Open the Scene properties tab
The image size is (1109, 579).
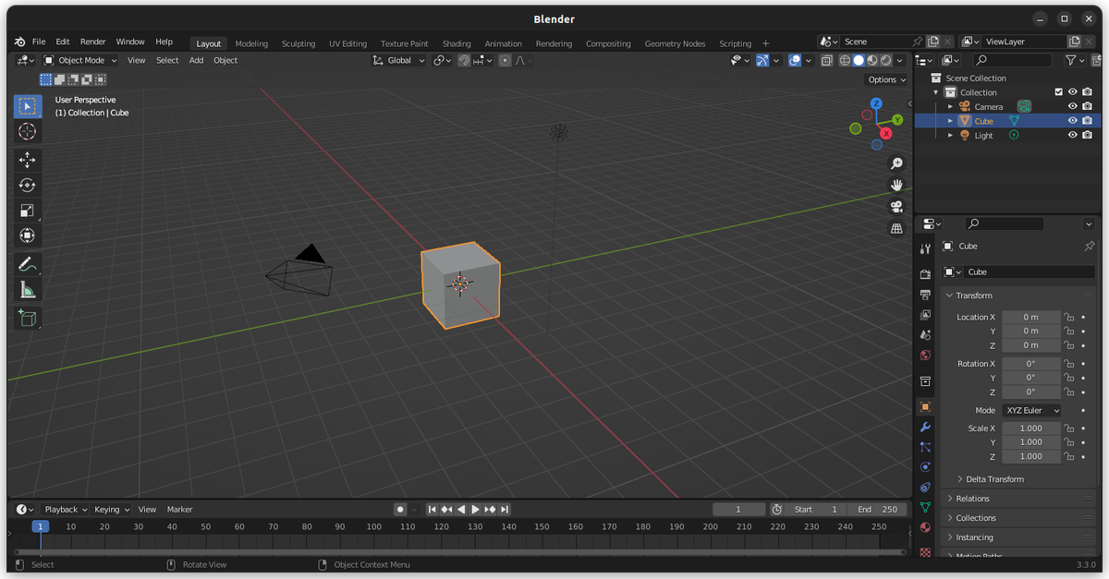click(x=925, y=335)
